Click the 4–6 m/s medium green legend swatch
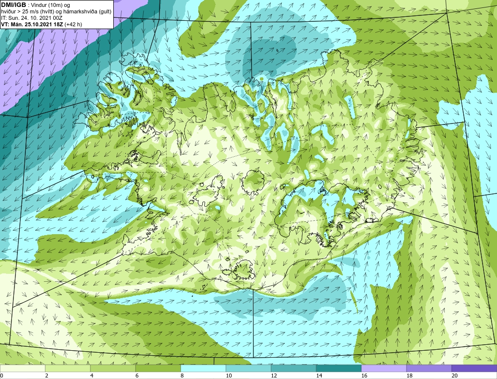 click(x=113, y=368)
